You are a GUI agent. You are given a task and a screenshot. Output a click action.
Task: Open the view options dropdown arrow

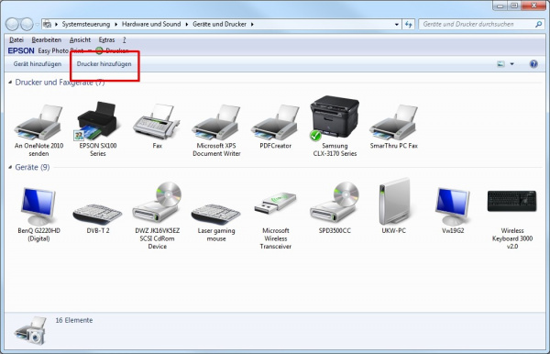tap(511, 64)
